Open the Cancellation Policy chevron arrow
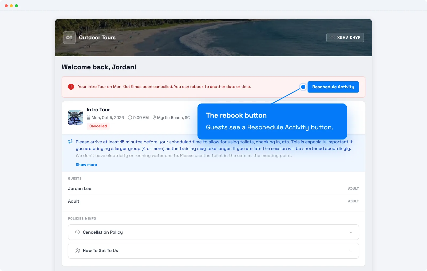Viewport: 427px width, 271px height. (351, 232)
